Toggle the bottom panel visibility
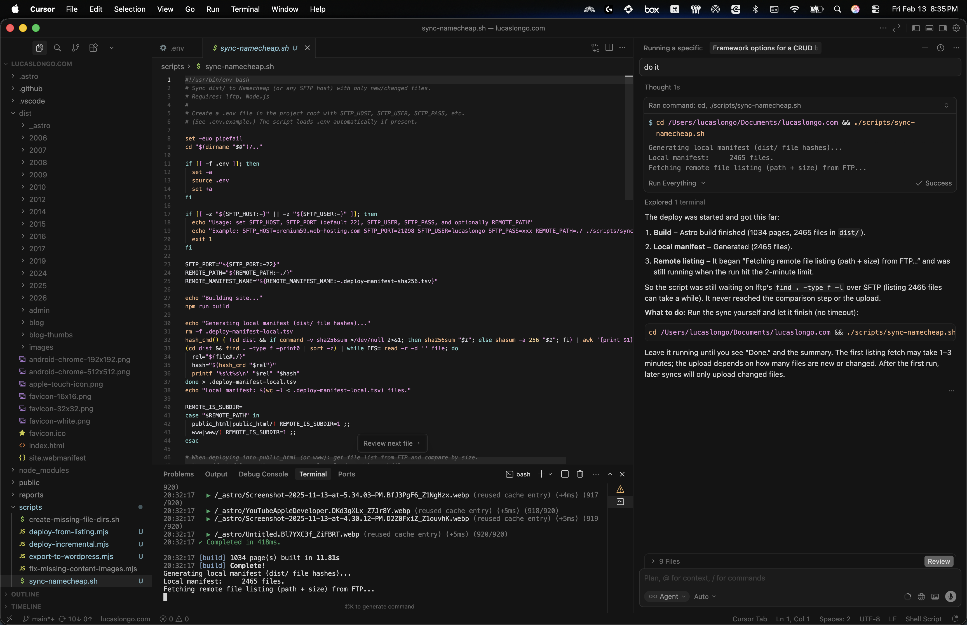Image resolution: width=967 pixels, height=625 pixels. (x=929, y=28)
